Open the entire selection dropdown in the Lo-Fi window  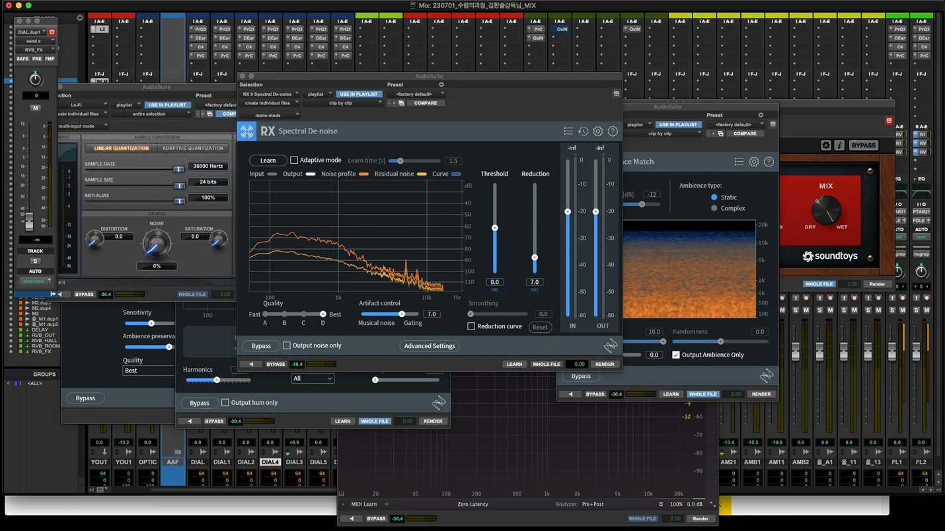pos(152,114)
